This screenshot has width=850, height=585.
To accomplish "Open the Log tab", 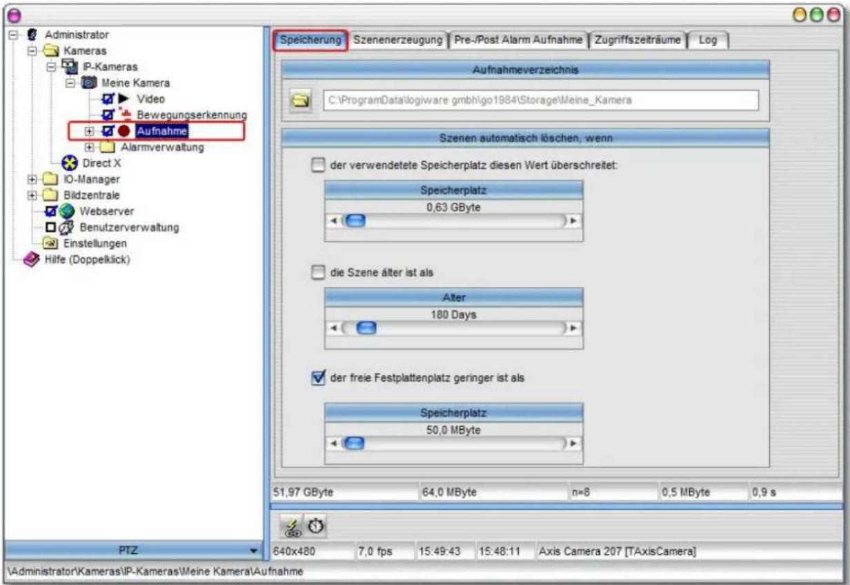I will pos(708,40).
